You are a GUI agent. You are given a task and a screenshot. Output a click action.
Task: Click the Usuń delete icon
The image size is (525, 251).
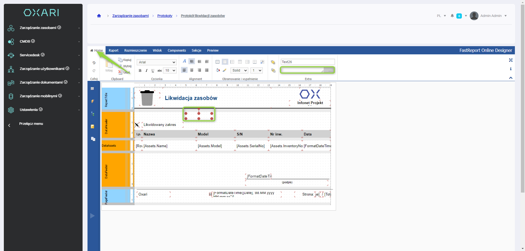point(120,72)
